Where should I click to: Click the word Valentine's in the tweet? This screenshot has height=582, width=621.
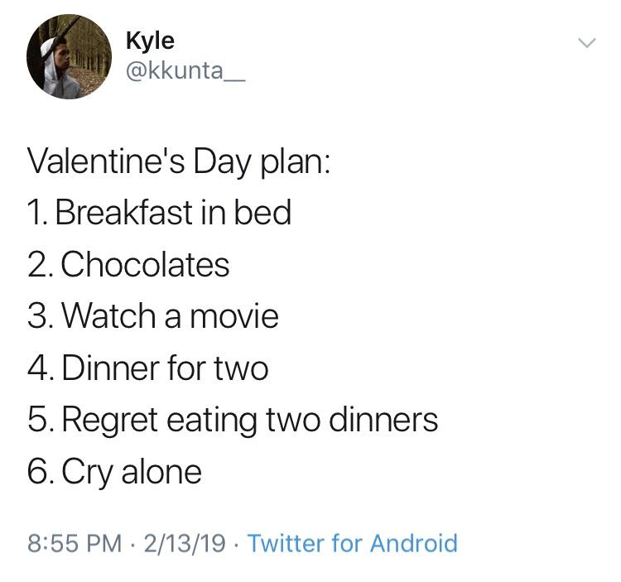pos(106,161)
